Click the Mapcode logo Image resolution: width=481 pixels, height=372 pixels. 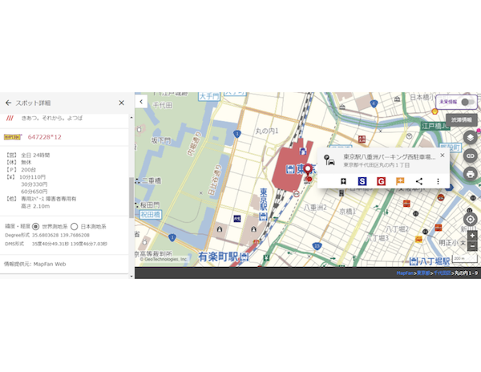[x=13, y=137]
